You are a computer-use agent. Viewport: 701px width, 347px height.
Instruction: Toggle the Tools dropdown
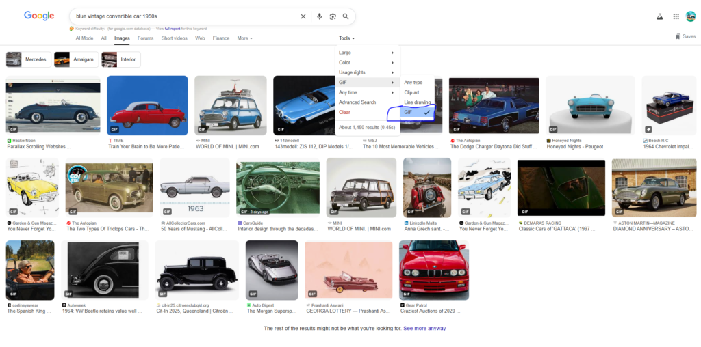[x=346, y=38]
